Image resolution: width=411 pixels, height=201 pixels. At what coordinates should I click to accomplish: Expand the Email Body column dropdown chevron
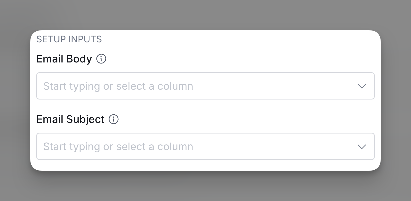click(x=362, y=86)
